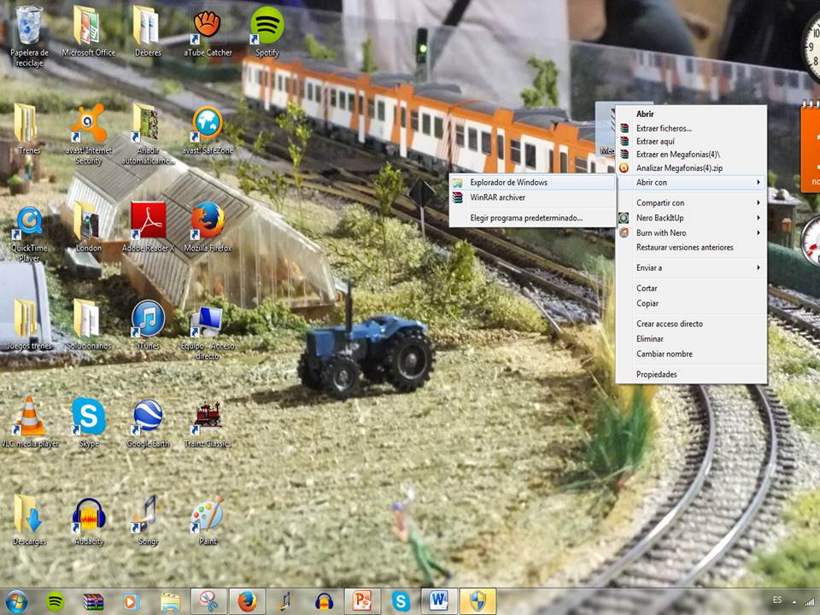
Task: Launch Skype desktop shortcut
Action: [x=88, y=423]
